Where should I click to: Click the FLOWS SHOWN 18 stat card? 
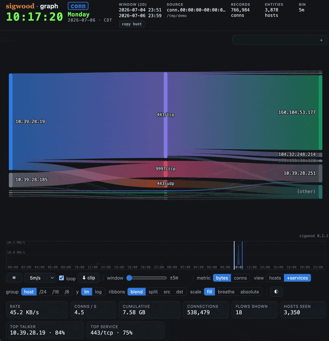(x=254, y=310)
